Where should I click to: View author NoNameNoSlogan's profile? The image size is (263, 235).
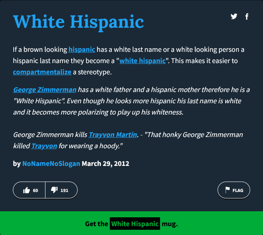point(51,164)
